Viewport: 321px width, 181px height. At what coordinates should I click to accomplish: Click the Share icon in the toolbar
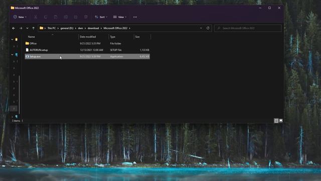point(76,17)
